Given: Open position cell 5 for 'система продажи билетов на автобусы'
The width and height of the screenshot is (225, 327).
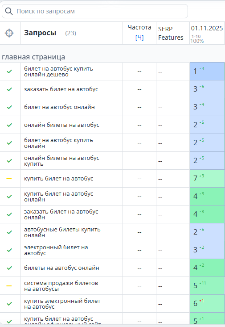Looking at the screenshot, I should pyautogui.click(x=207, y=286).
